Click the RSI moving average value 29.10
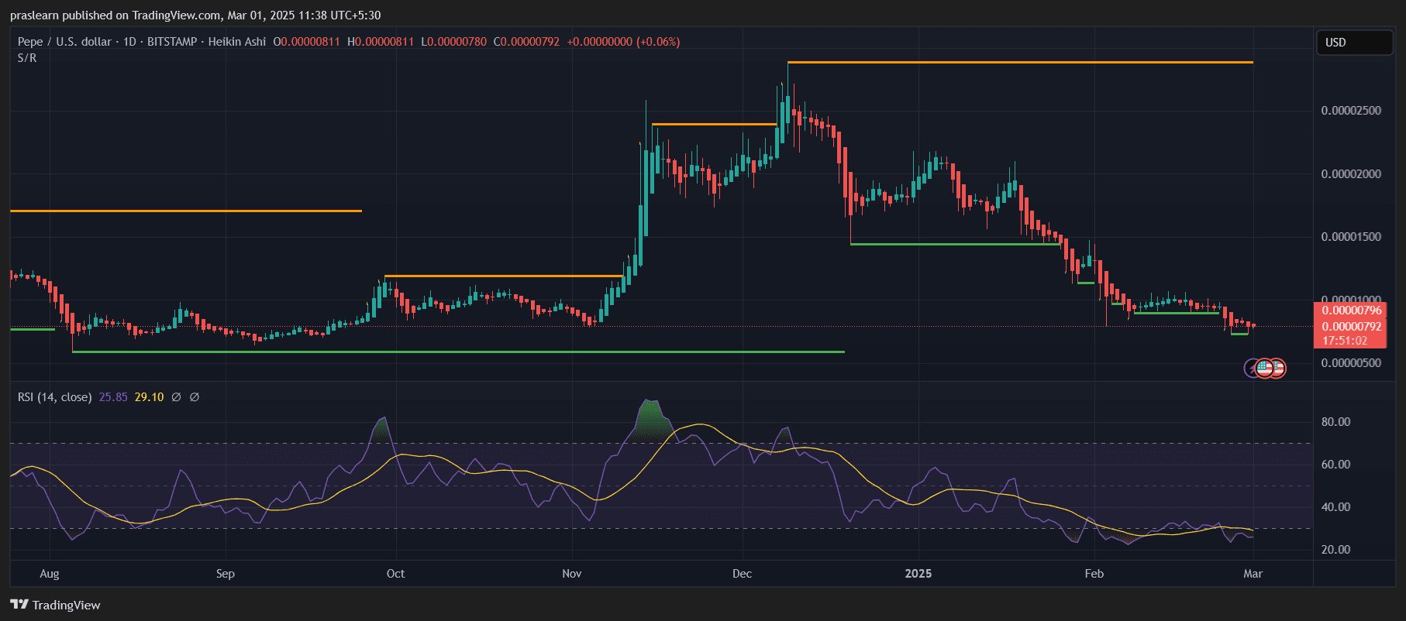Screen dimensions: 1406x621 [150, 397]
